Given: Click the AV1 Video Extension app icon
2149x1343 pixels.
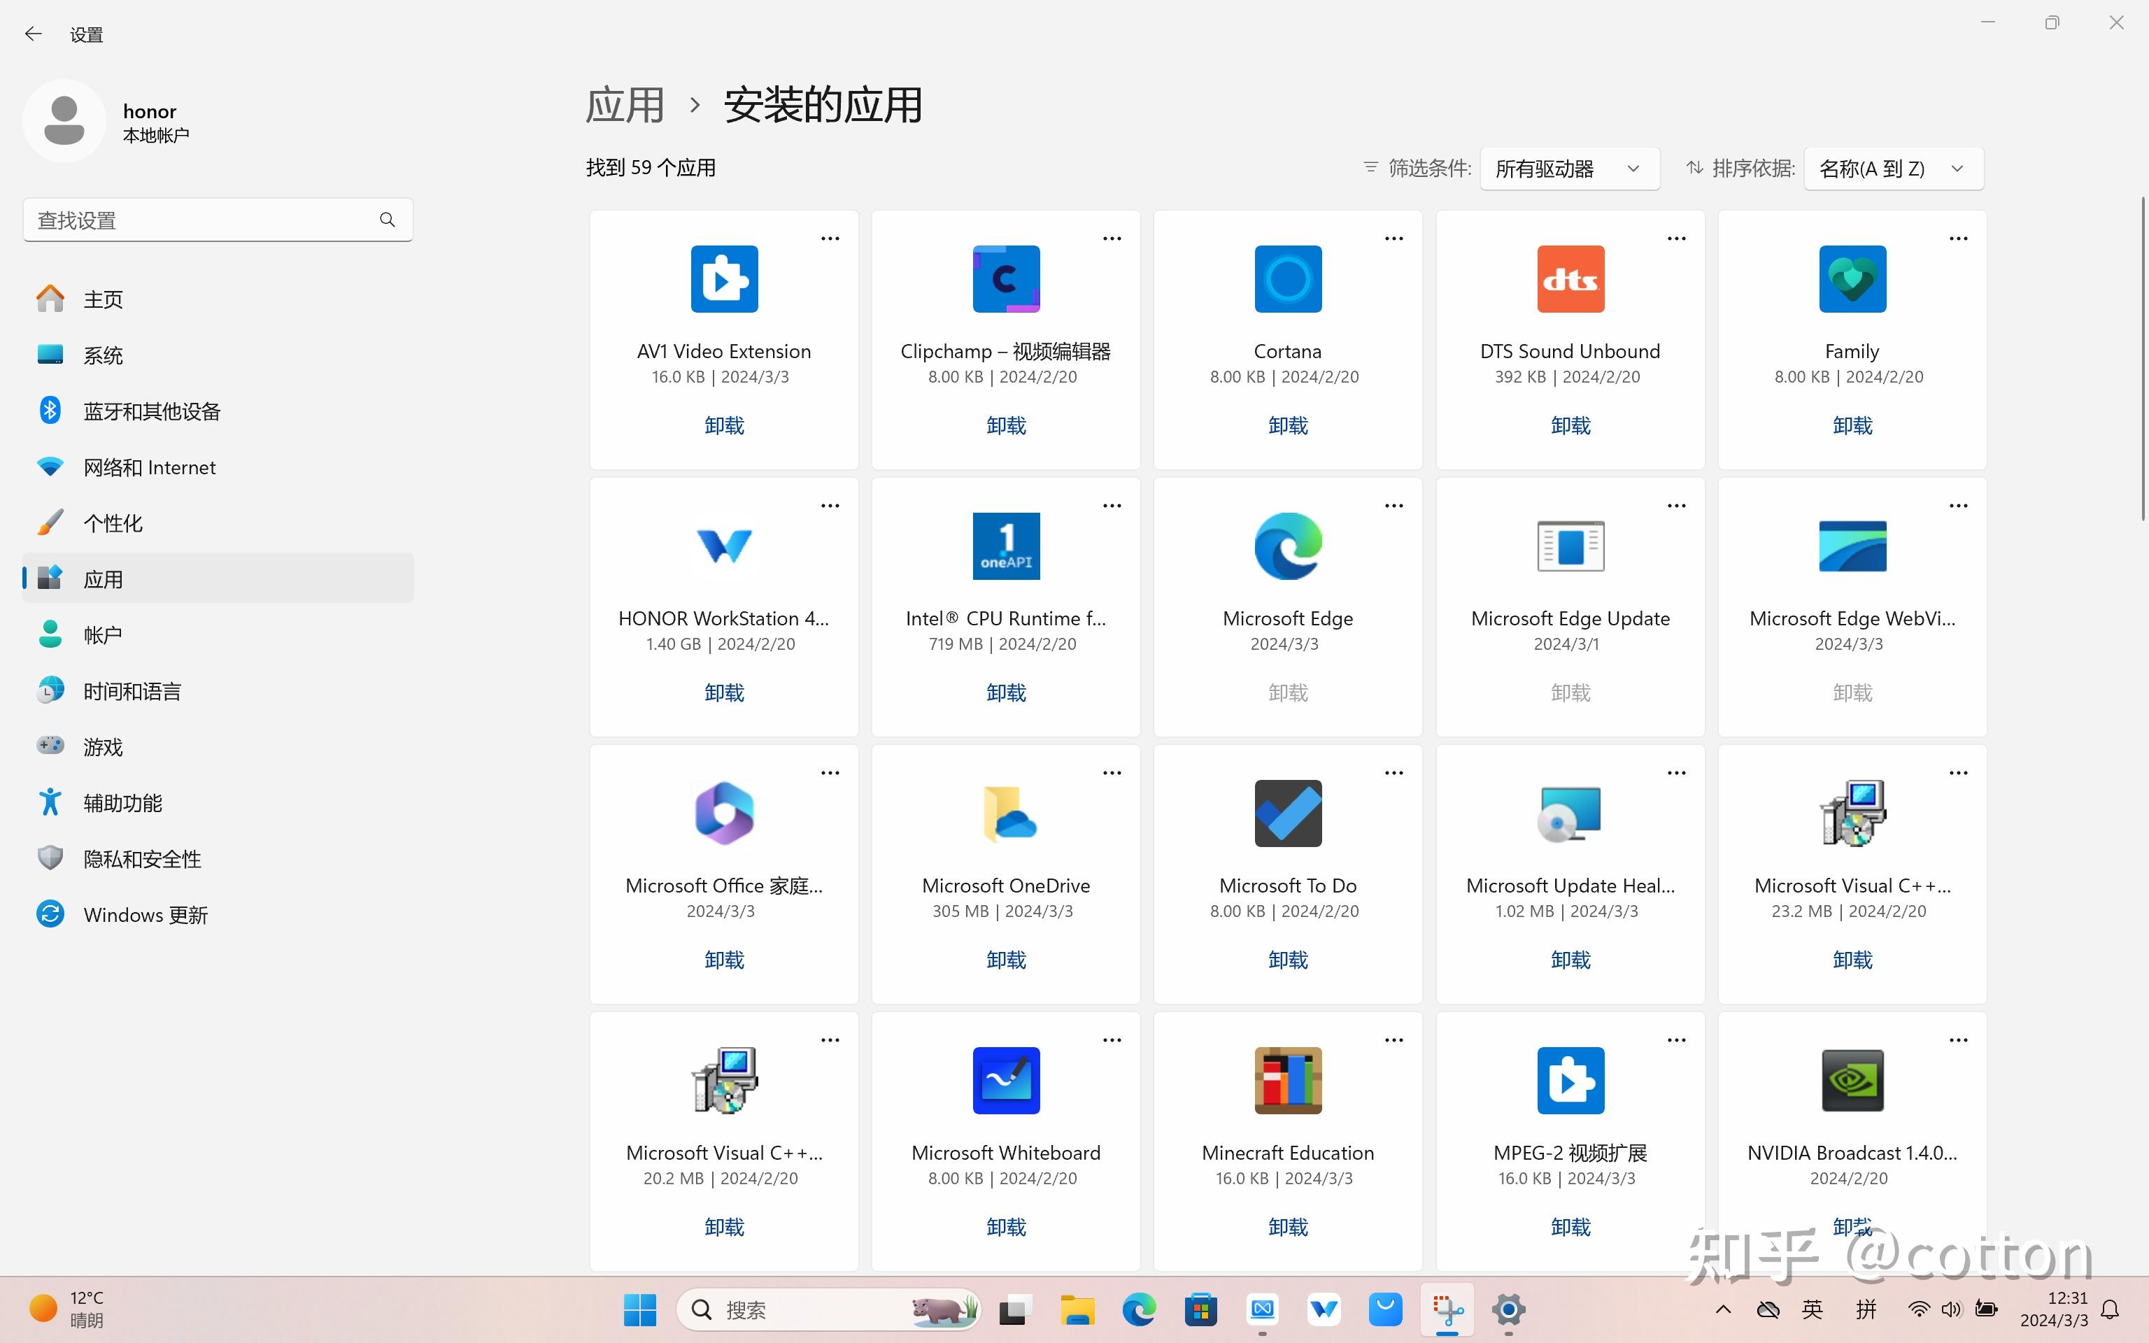Looking at the screenshot, I should (724, 279).
